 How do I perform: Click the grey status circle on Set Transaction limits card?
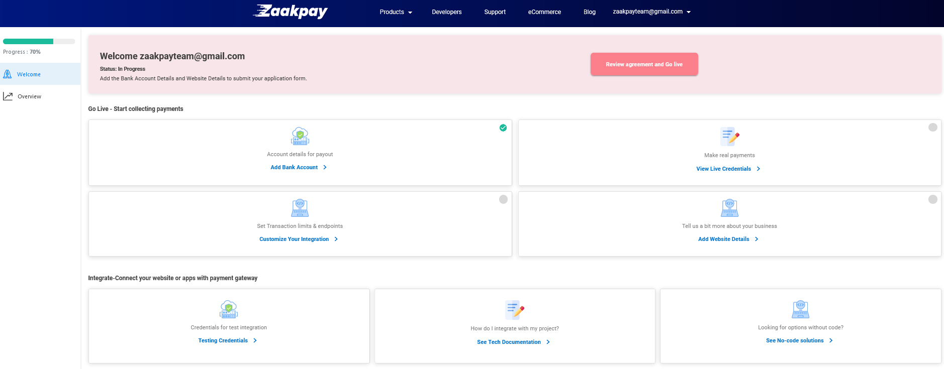click(x=503, y=199)
